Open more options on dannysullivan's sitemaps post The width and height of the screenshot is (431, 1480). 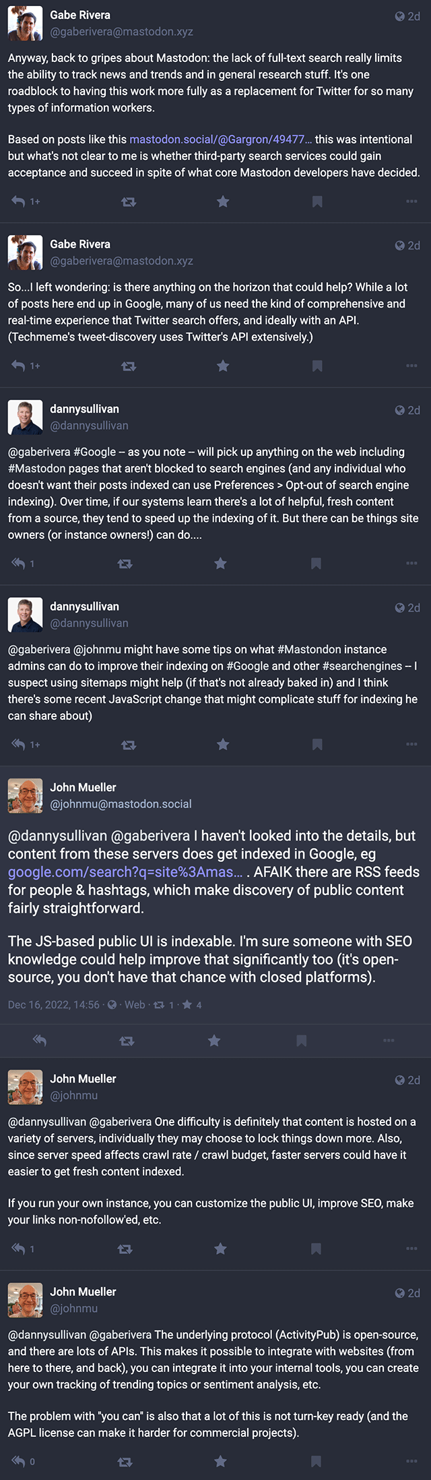pyautogui.click(x=411, y=744)
